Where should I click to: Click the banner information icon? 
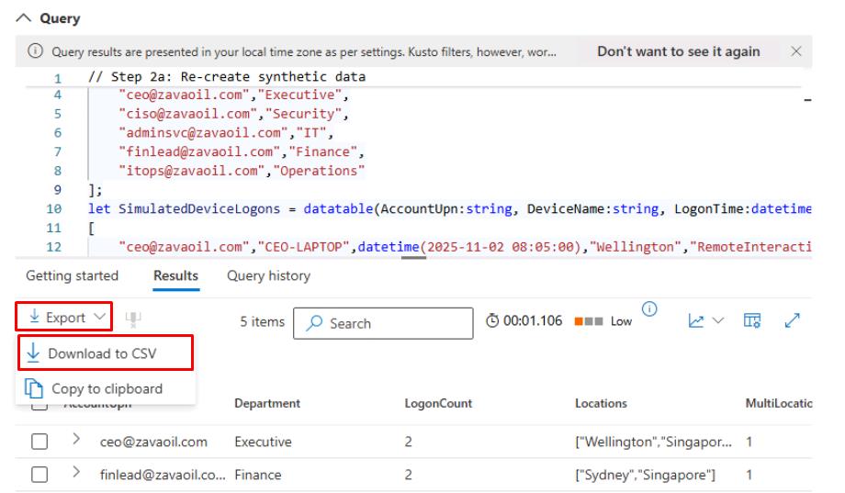pyautogui.click(x=38, y=52)
